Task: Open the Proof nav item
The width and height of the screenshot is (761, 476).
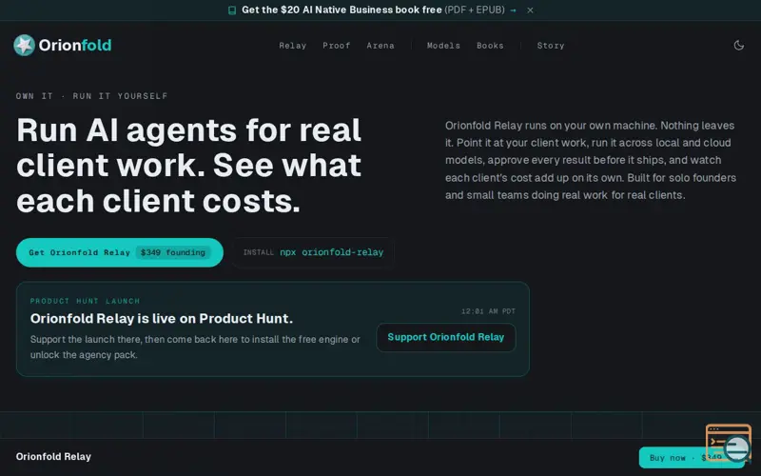Action: click(337, 46)
